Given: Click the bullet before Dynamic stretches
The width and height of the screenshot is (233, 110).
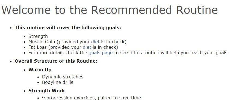Looking at the screenshot, I should (x=38, y=77).
